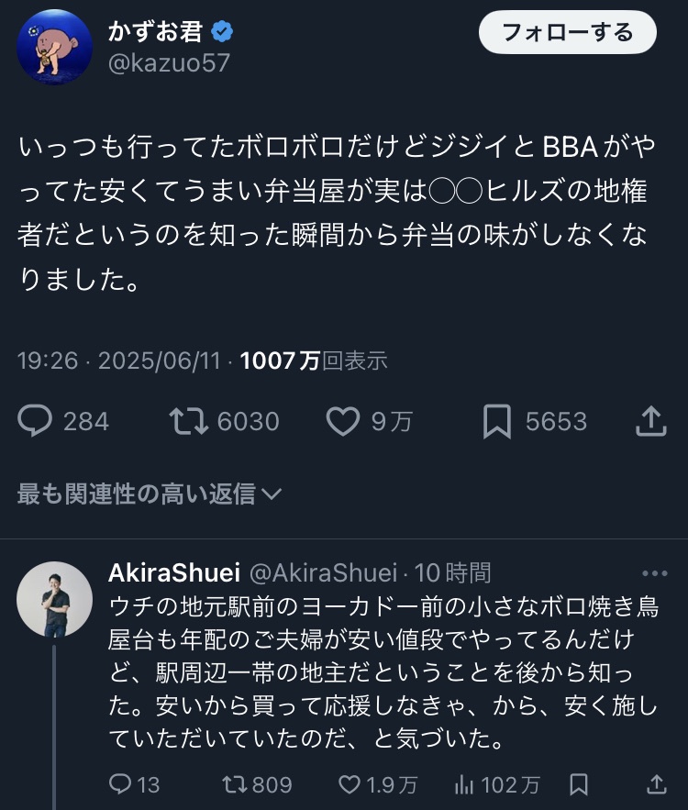Open the 1007万 回表示 view count
This screenshot has height=810, width=688.
click(314, 361)
